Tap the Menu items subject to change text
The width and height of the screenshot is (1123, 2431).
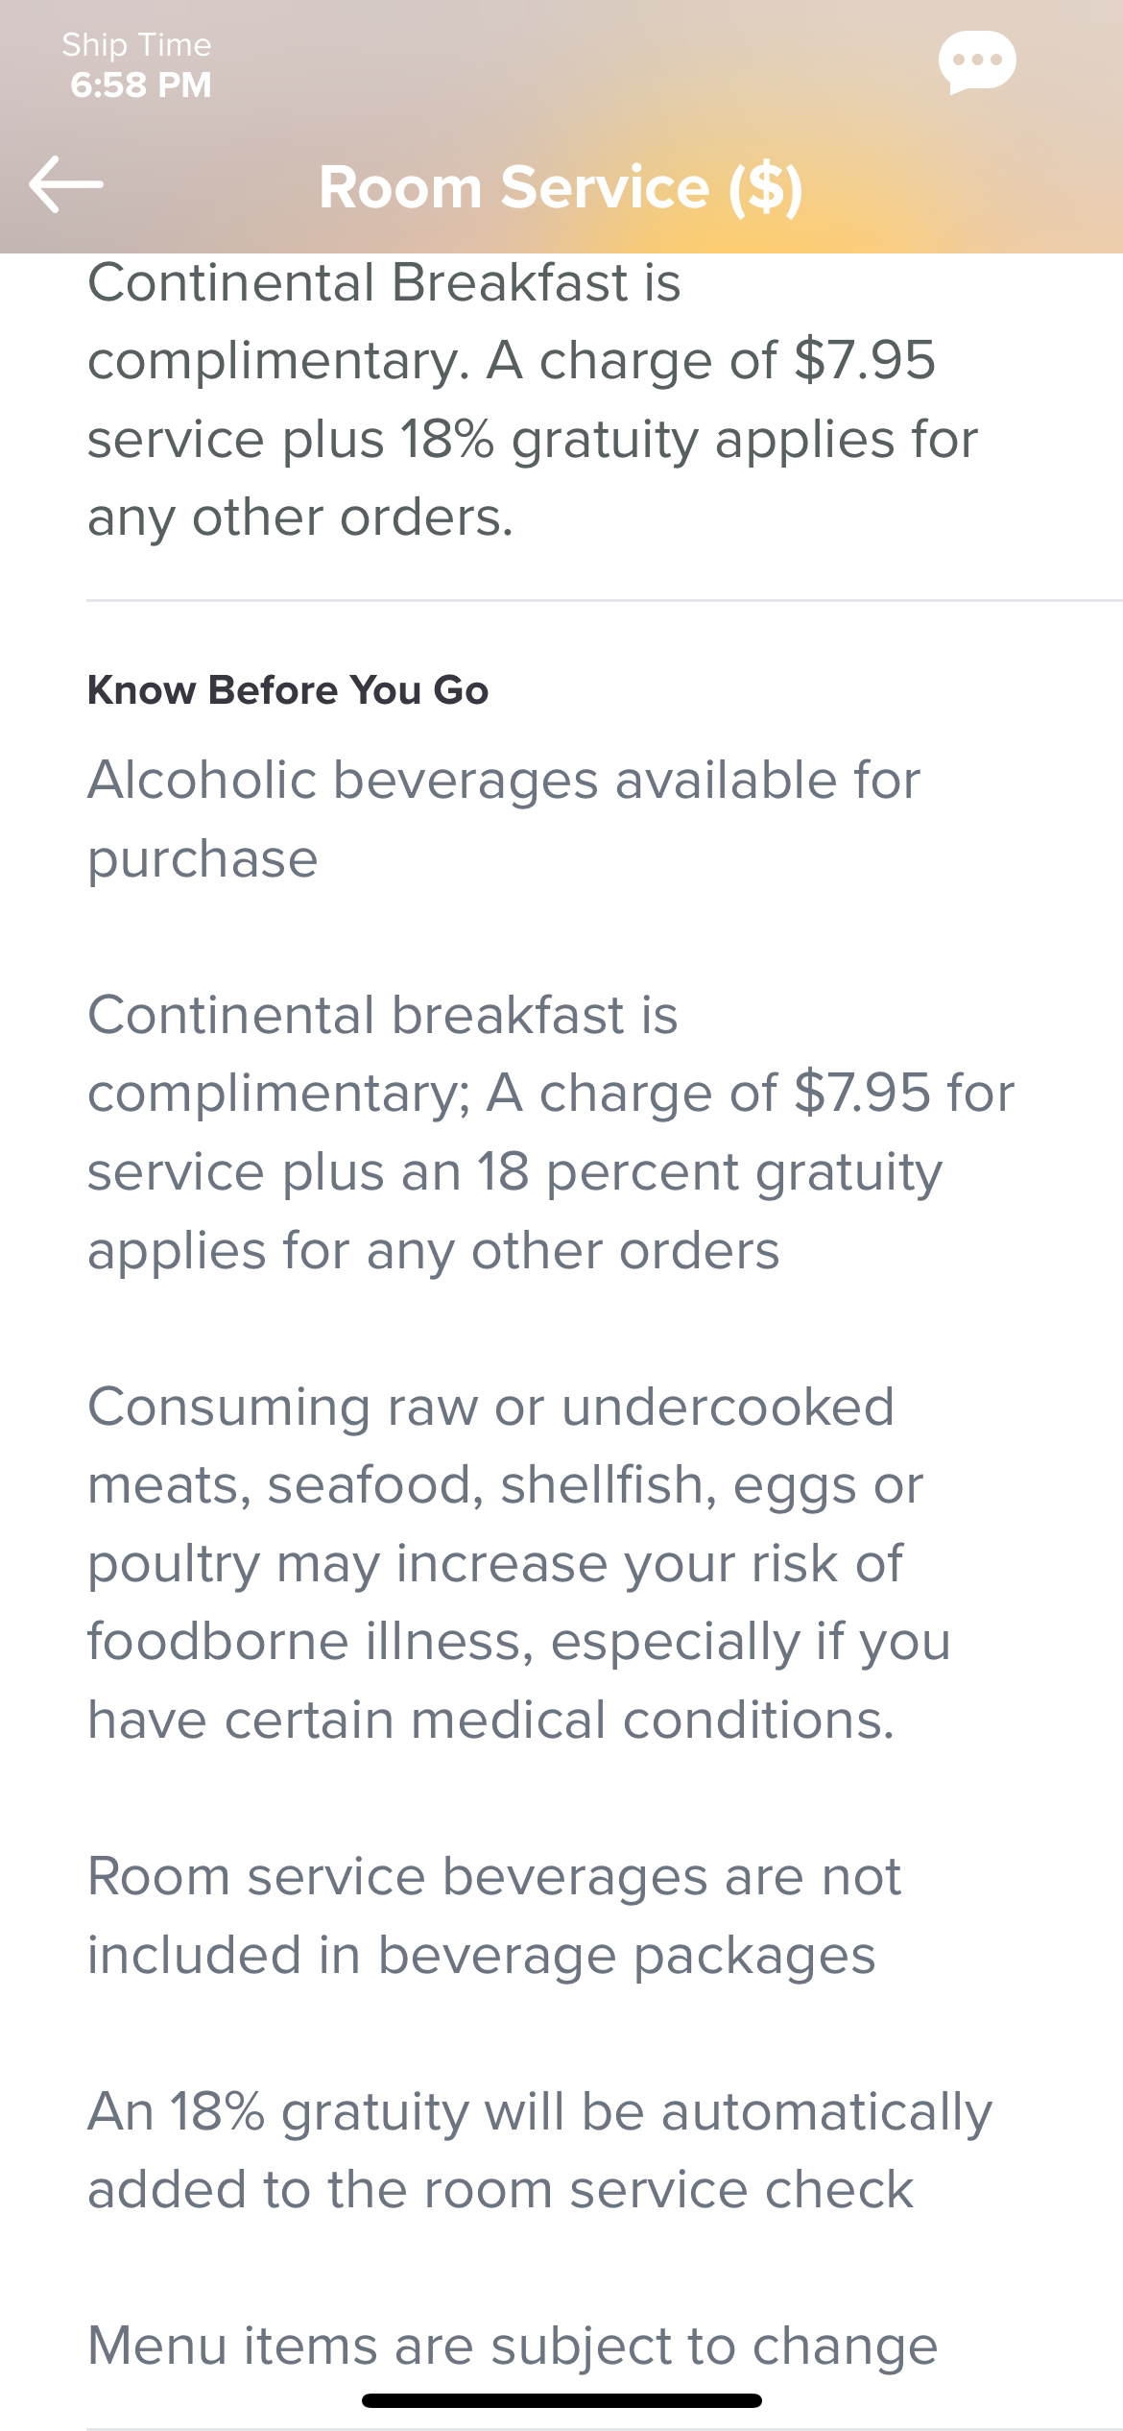(x=513, y=2345)
